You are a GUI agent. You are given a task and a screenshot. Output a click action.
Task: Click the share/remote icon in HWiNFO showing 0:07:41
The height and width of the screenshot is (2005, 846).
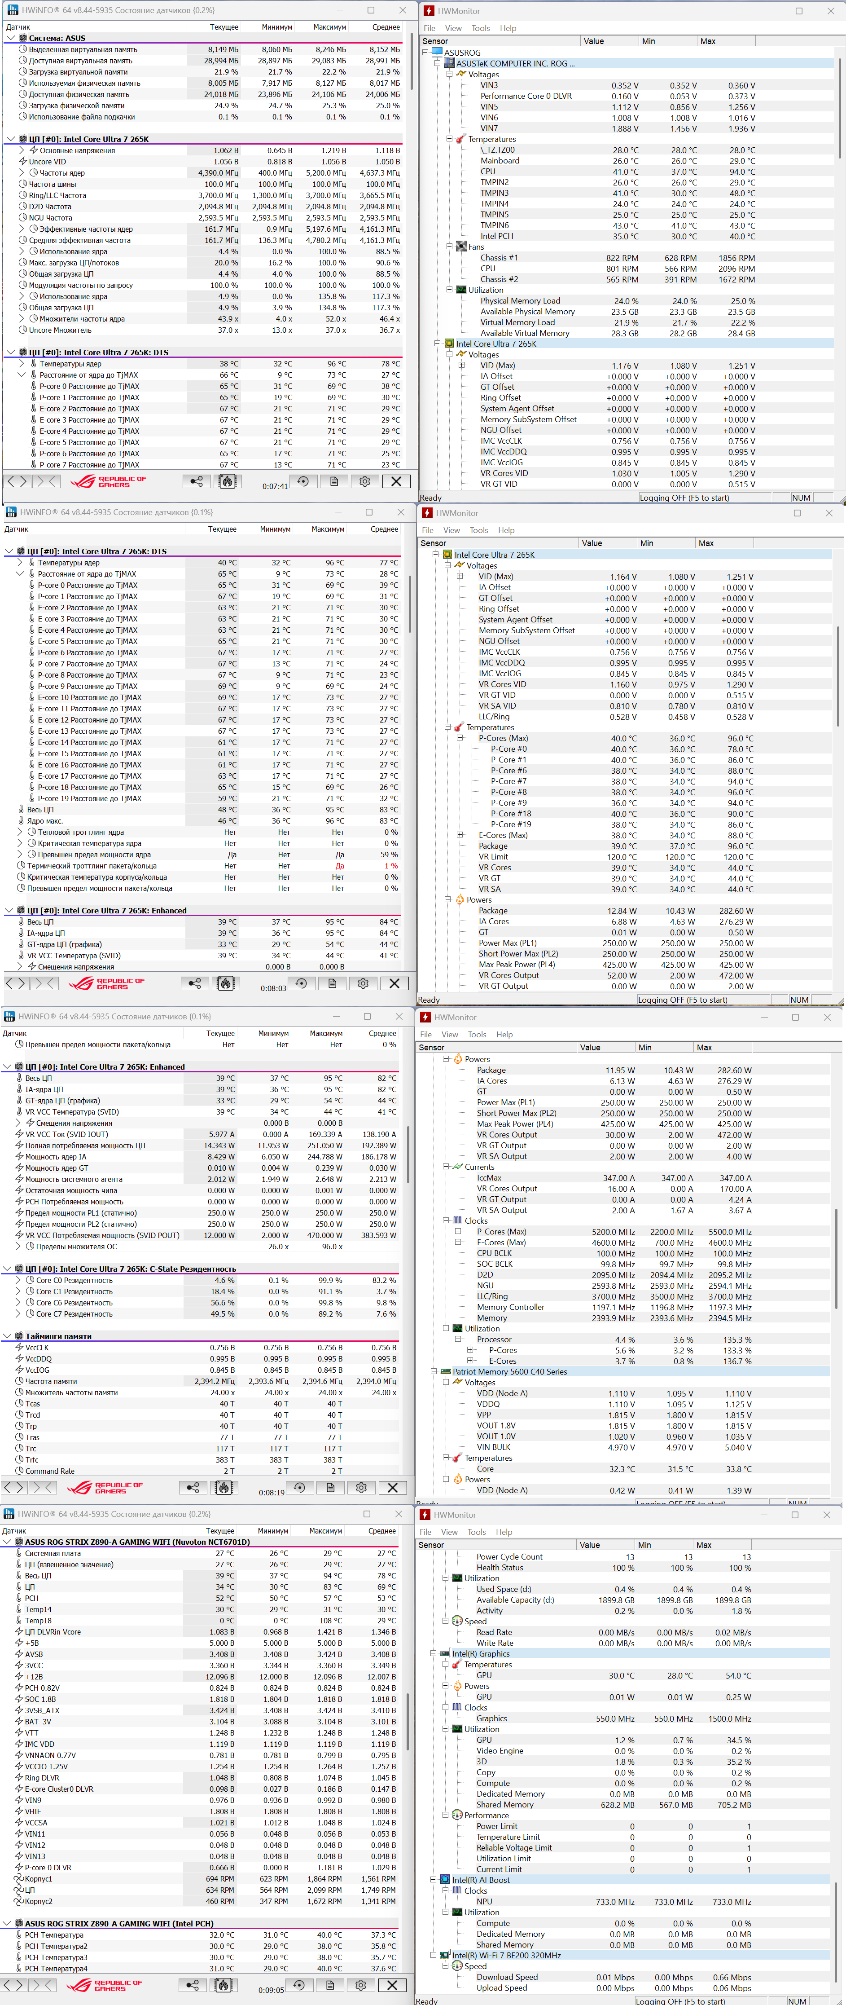tap(197, 481)
